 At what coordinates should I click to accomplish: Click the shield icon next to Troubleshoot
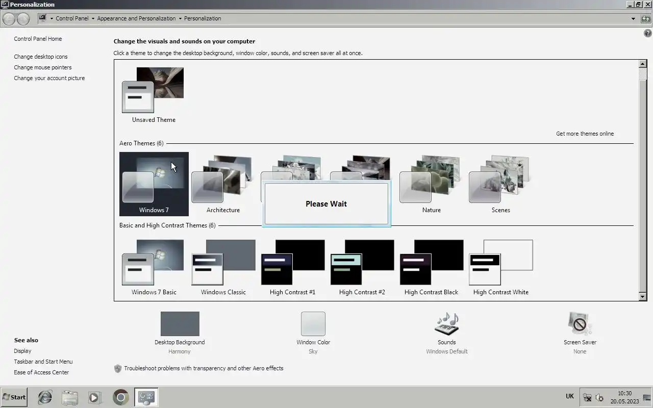[x=118, y=368]
